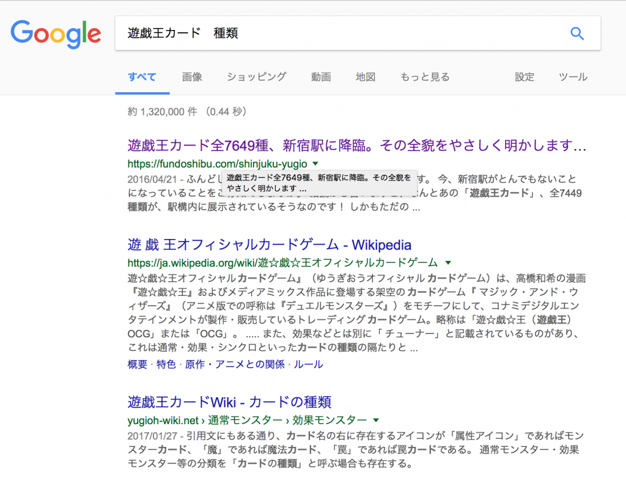Image resolution: width=626 pixels, height=478 pixels.
Task: Click the yugioh-wiki.net breadcrumb URL
Action: tap(247, 420)
